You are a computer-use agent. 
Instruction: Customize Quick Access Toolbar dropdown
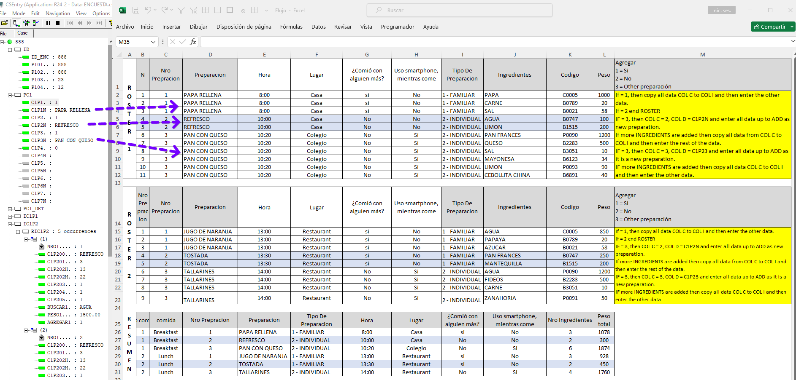pyautogui.click(x=266, y=10)
